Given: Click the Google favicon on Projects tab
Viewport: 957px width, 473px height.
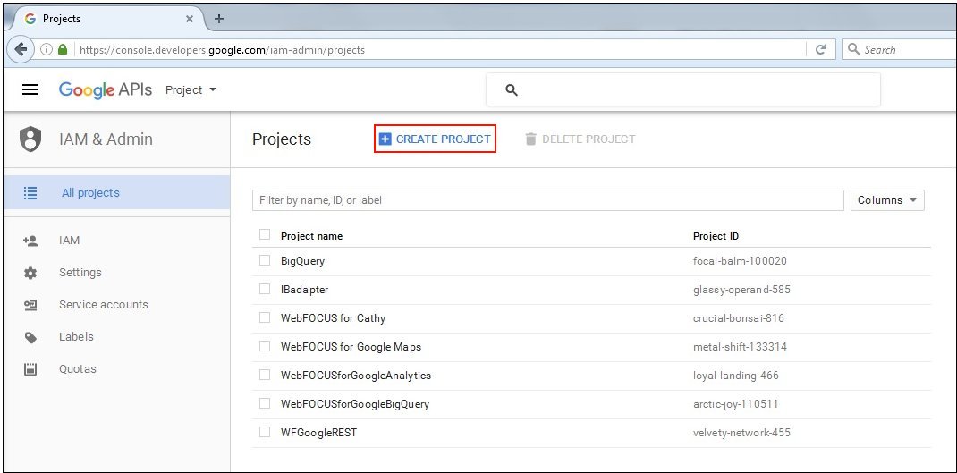Looking at the screenshot, I should point(30,19).
